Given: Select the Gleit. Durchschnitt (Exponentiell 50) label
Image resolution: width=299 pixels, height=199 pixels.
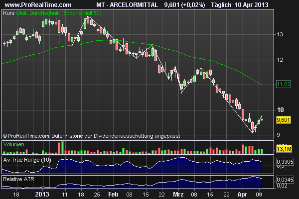Looking at the screenshot, I should coord(59,13).
